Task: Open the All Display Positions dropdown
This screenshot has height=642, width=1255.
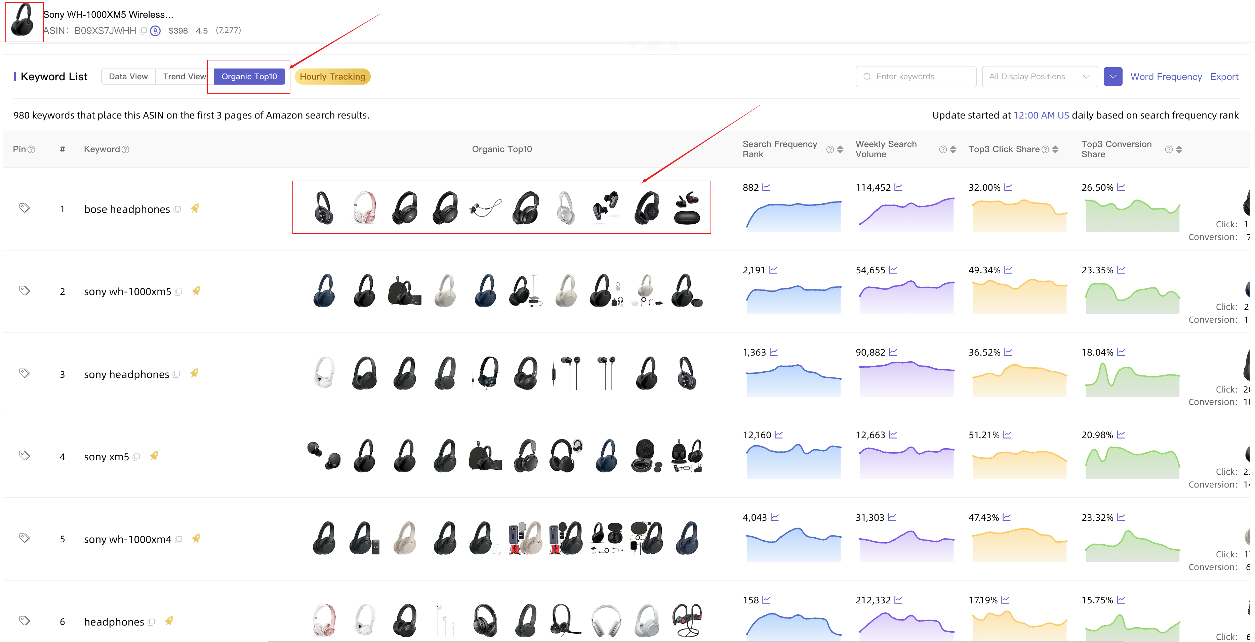Action: 1039,77
